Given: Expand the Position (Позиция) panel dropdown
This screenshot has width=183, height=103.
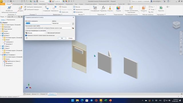Looking at the screenshot, I should coord(36,15).
